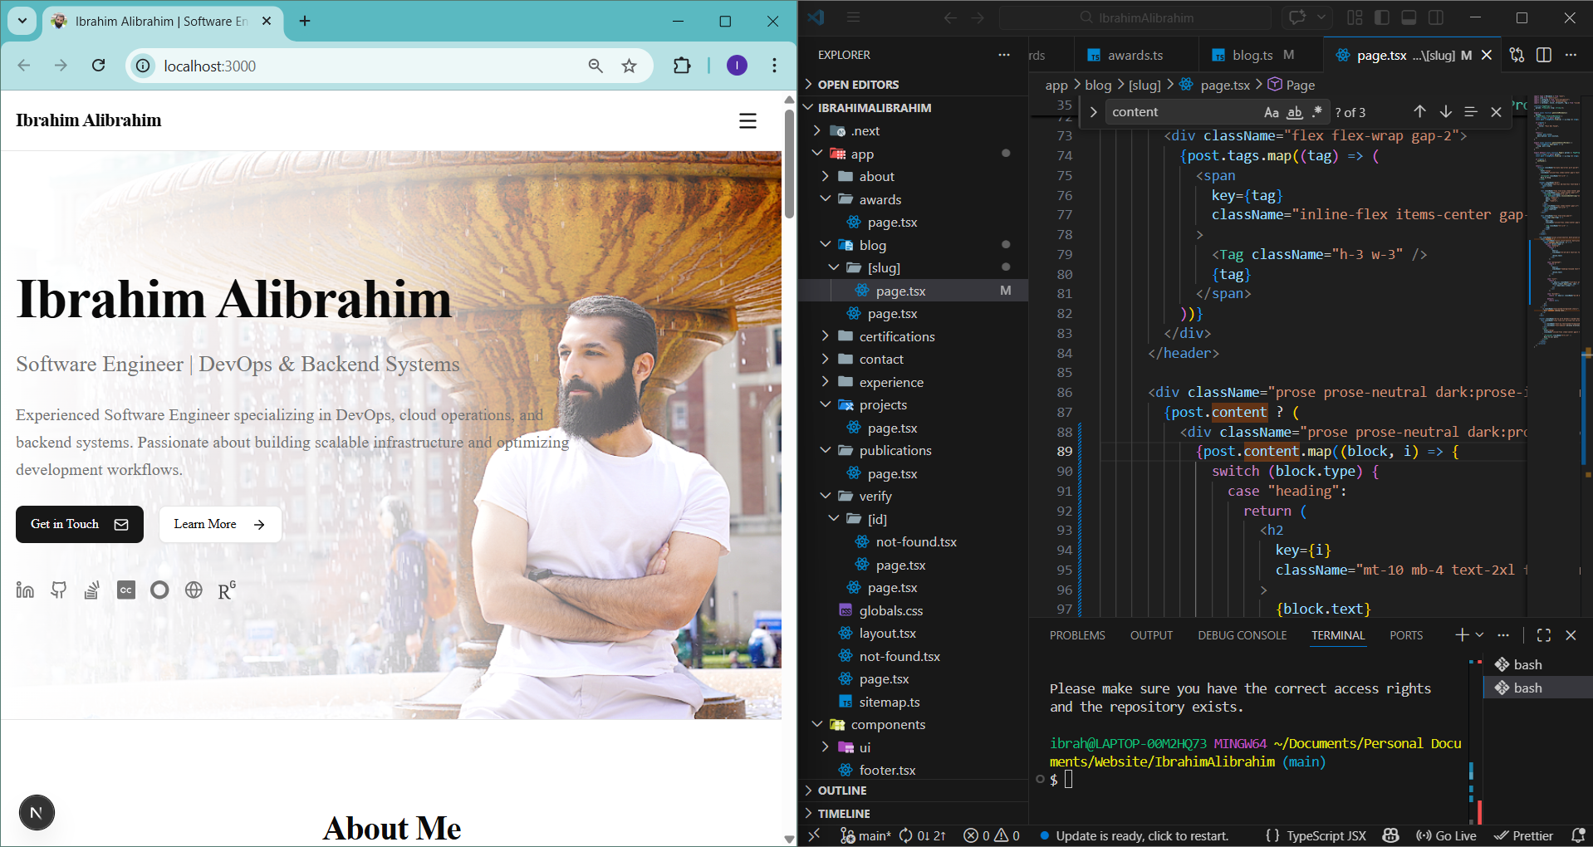Maximize the terminal panel size
This screenshot has height=847, width=1593.
[1543, 635]
